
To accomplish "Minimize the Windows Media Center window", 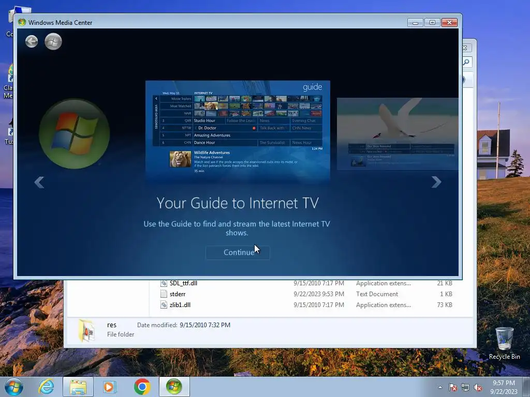I will click(x=416, y=23).
